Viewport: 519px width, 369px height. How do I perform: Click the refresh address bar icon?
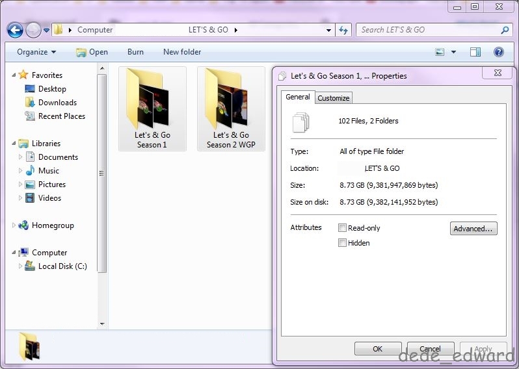click(x=345, y=30)
